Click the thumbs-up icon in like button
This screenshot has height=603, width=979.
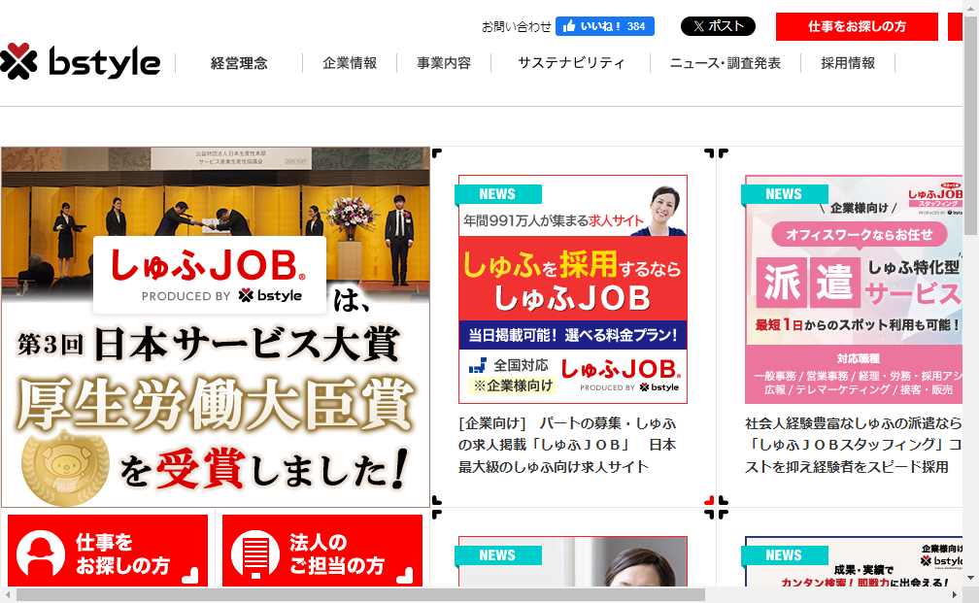click(569, 26)
